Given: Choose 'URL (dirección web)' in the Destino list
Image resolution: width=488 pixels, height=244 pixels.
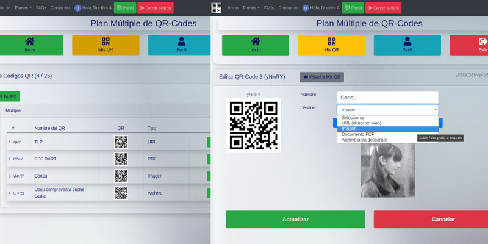Looking at the screenshot, I should pyautogui.click(x=388, y=123).
